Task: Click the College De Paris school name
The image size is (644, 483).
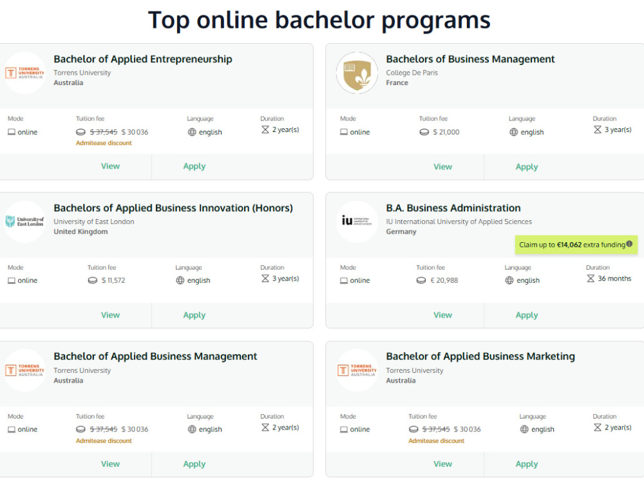Action: pyautogui.click(x=412, y=73)
